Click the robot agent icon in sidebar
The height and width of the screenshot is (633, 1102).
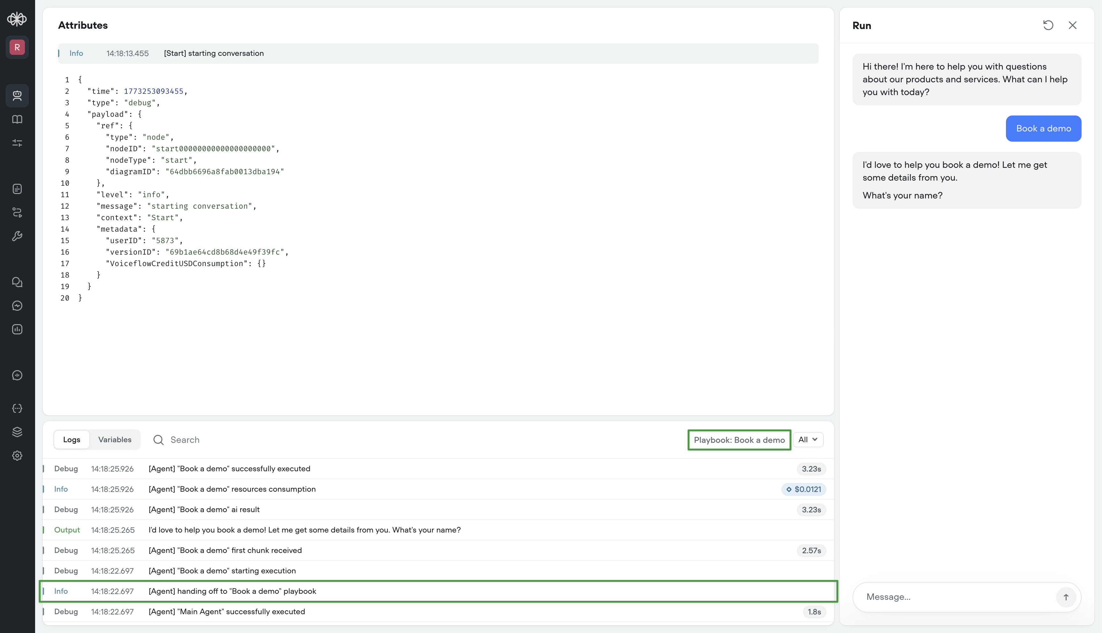click(17, 96)
